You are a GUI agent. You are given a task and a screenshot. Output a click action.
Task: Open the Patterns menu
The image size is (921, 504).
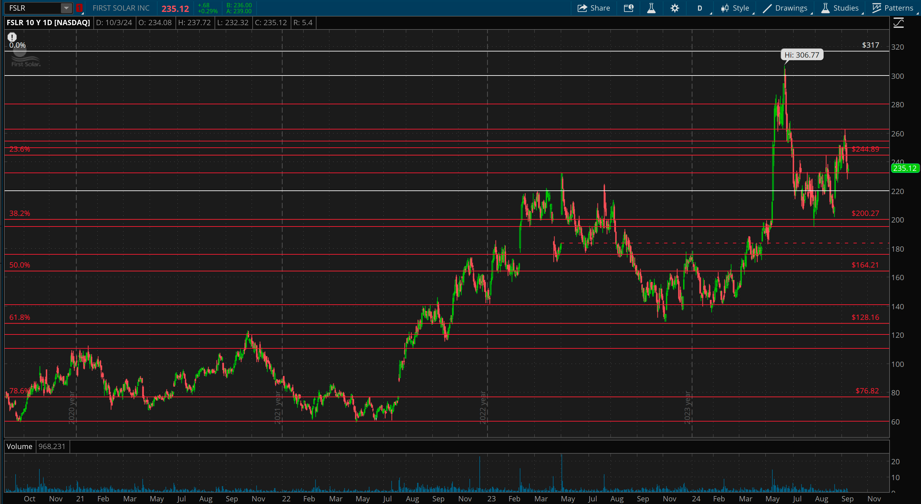pos(893,8)
